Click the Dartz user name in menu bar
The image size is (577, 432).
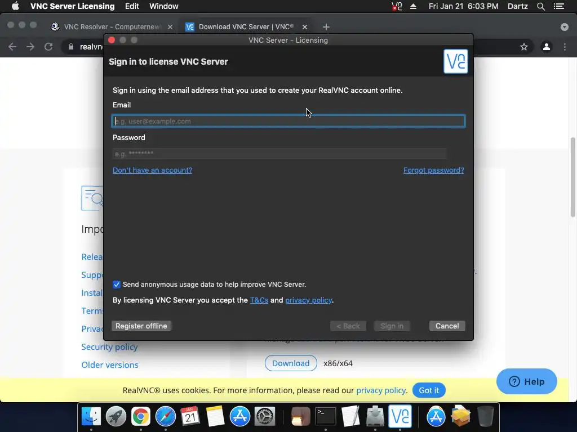tap(518, 6)
